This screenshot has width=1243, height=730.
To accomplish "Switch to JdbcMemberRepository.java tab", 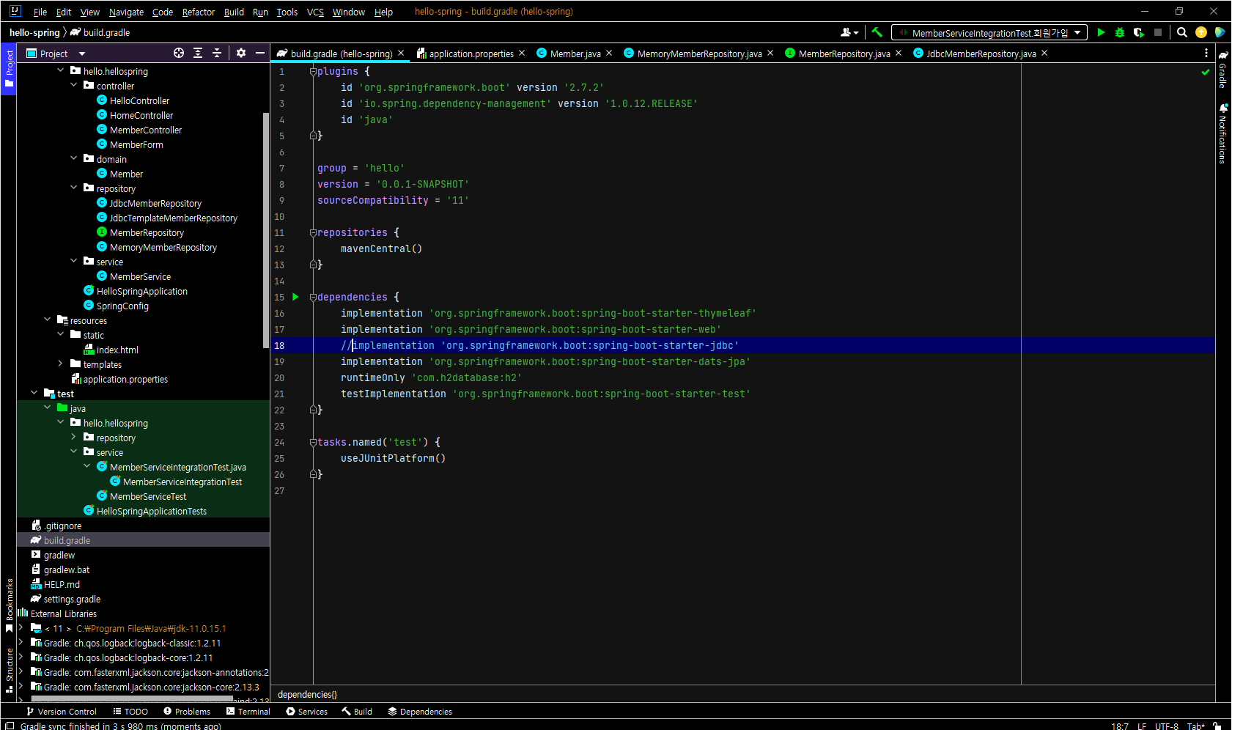I will (981, 54).
